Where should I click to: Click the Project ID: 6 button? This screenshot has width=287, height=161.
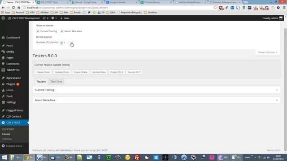pos(117,72)
